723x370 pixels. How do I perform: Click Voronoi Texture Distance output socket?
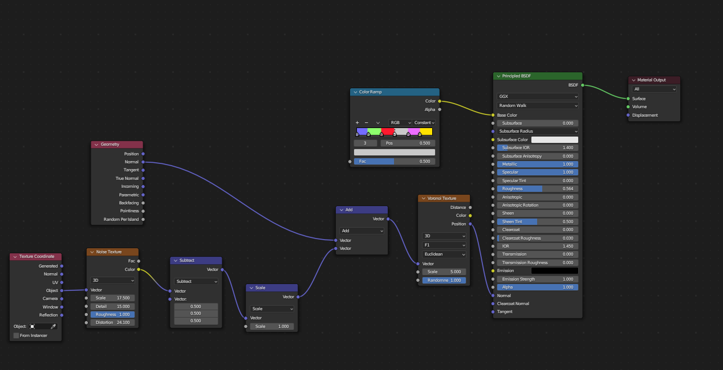click(470, 207)
